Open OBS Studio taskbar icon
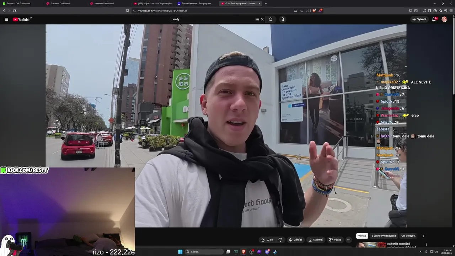 coord(252,252)
